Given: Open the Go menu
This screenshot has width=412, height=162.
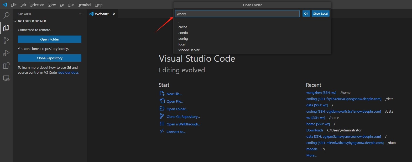Looking at the screenshot, I should pos(62,5).
